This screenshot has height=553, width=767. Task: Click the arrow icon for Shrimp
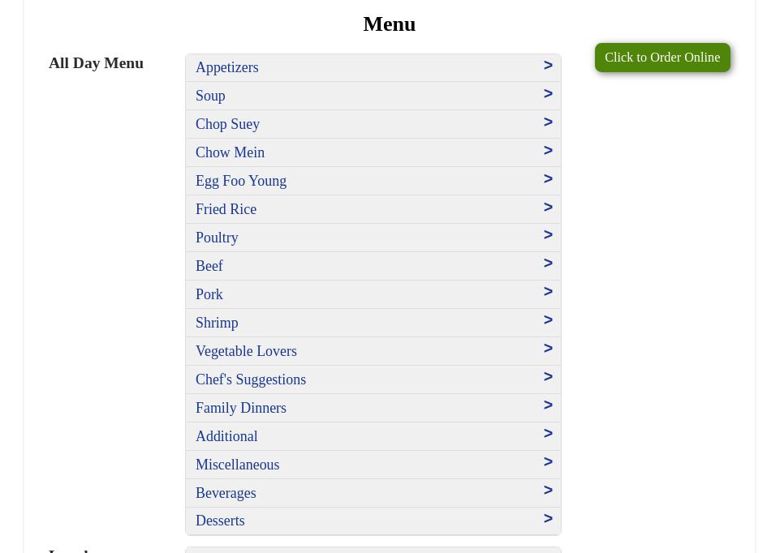548,320
